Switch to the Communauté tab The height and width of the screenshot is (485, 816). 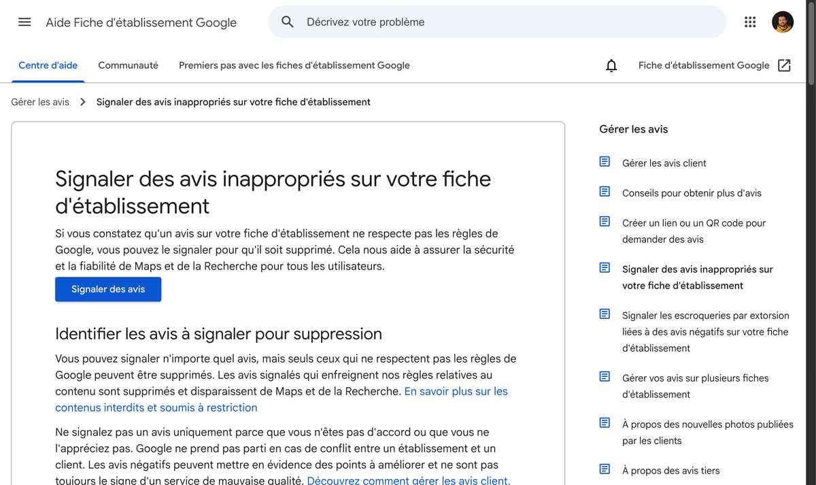pos(129,65)
